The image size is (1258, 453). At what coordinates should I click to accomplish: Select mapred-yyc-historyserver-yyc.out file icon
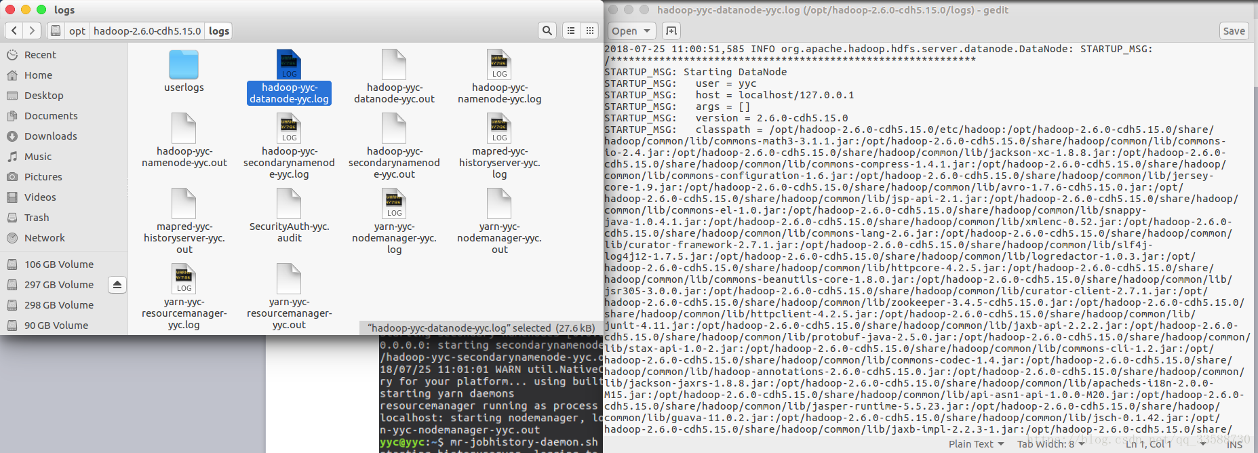pos(184,203)
